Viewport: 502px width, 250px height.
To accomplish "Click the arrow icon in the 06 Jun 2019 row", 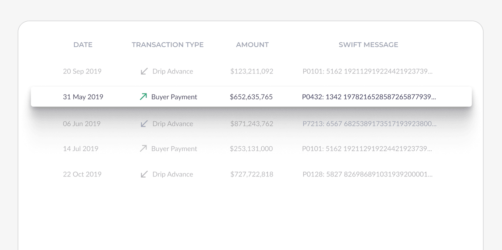I will click(x=144, y=124).
